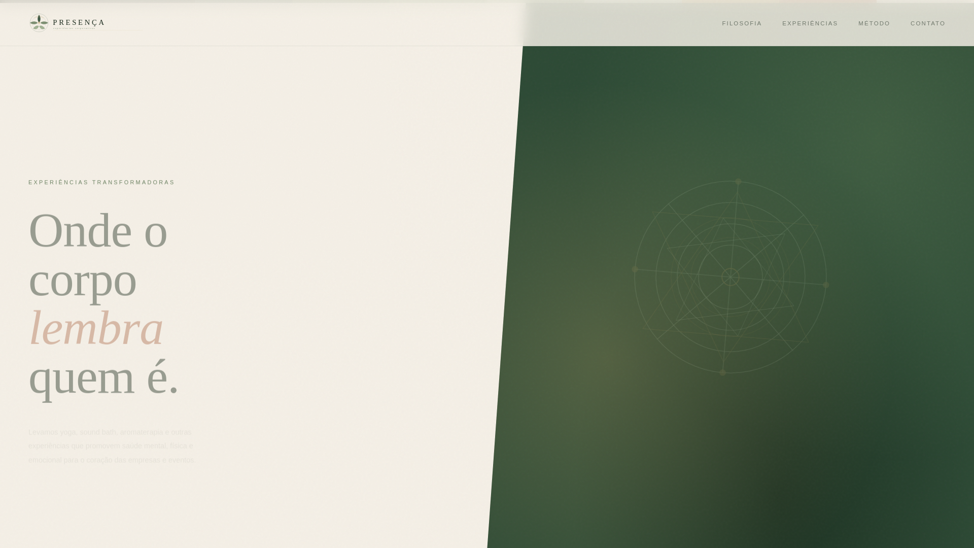Navigate to the Contato section
This screenshot has width=974, height=548.
click(928, 23)
